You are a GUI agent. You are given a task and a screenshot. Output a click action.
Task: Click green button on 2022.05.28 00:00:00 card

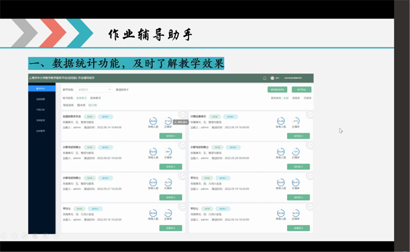point(298,167)
